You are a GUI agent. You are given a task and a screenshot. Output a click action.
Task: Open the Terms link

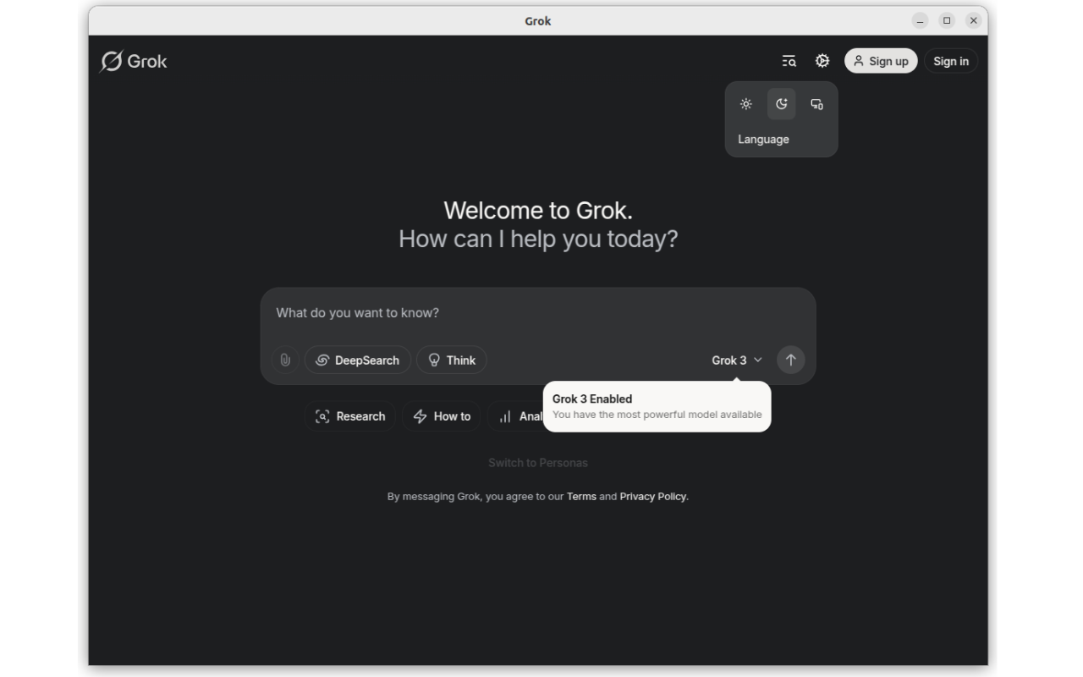pyautogui.click(x=582, y=496)
